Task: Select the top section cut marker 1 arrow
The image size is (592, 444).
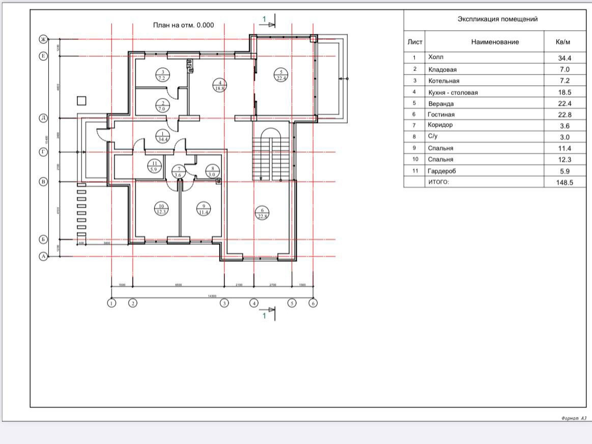Action: (x=267, y=22)
